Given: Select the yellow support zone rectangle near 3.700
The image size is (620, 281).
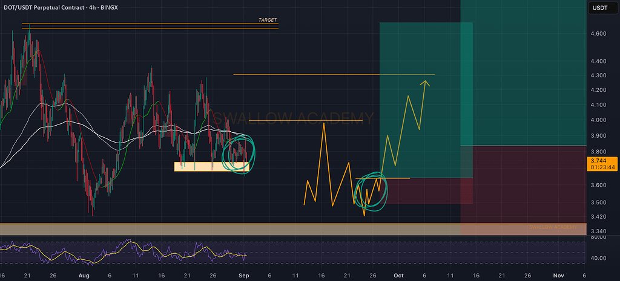Looking at the screenshot, I should coord(212,167).
